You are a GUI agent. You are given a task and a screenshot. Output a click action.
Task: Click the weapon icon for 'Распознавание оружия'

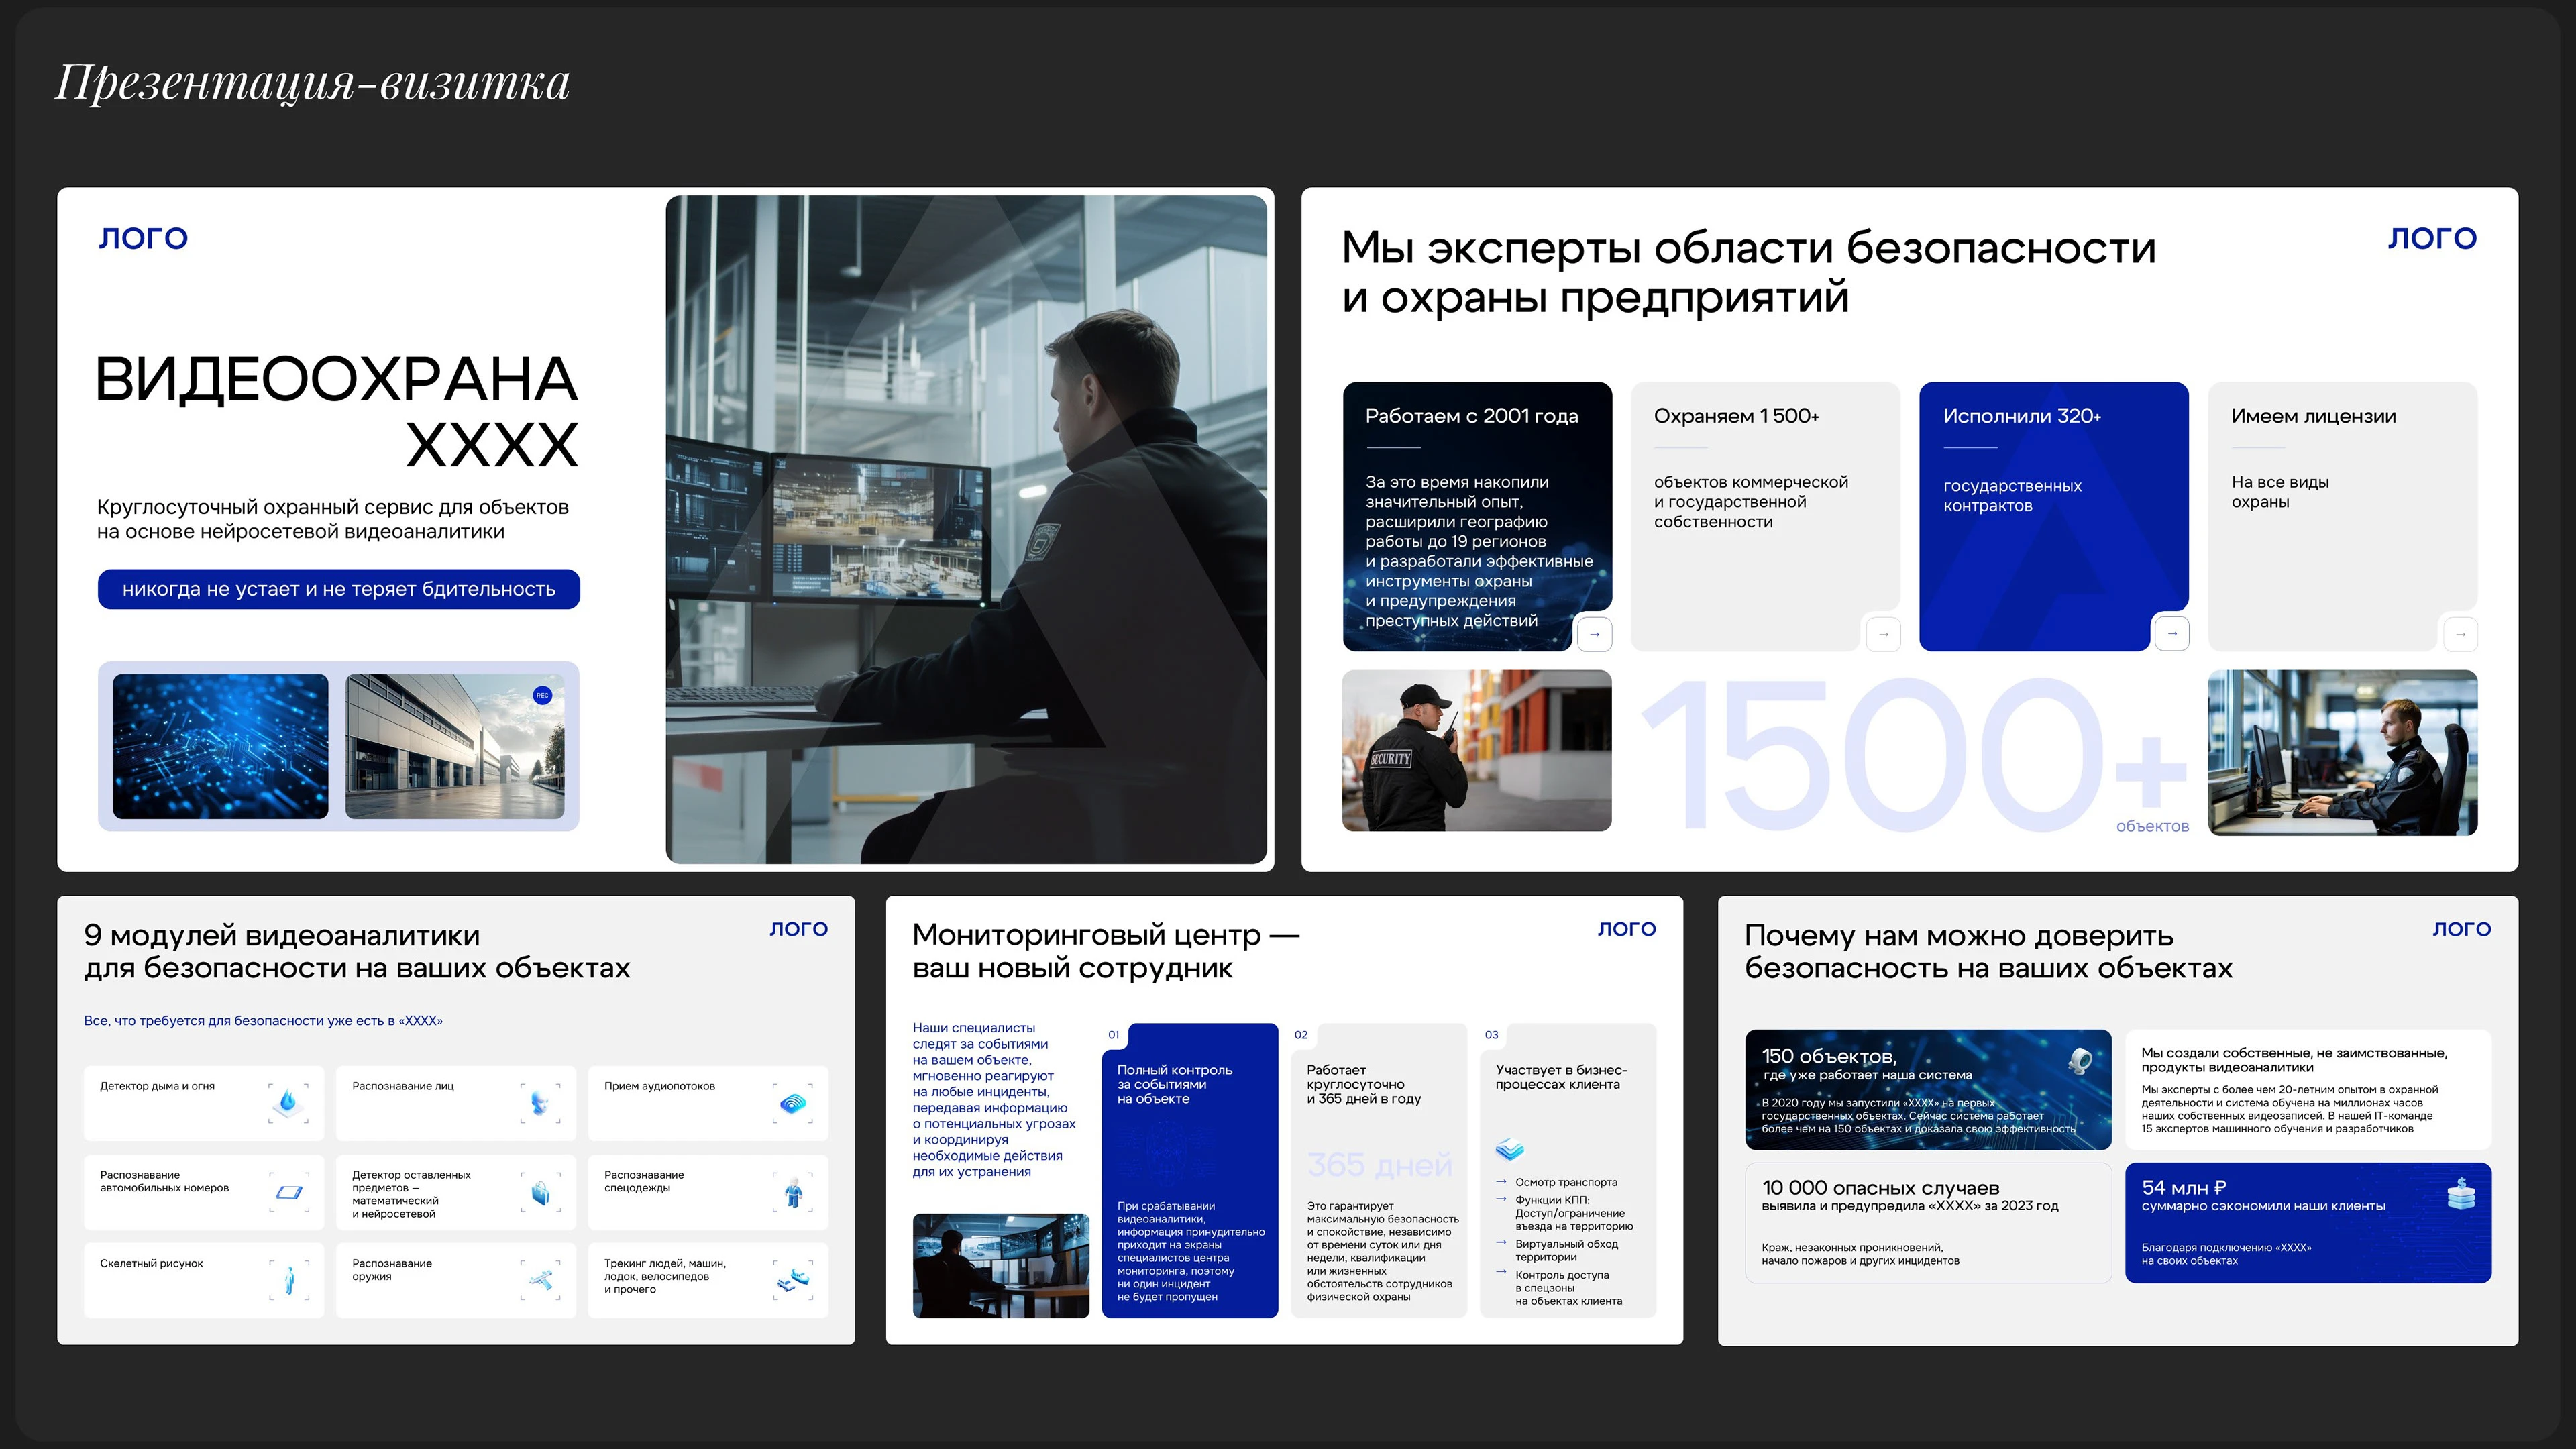541,1280
